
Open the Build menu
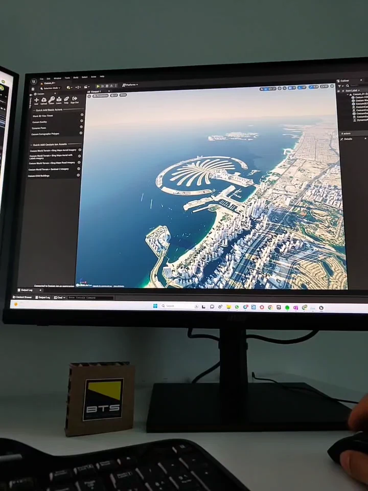pyautogui.click(x=76, y=77)
